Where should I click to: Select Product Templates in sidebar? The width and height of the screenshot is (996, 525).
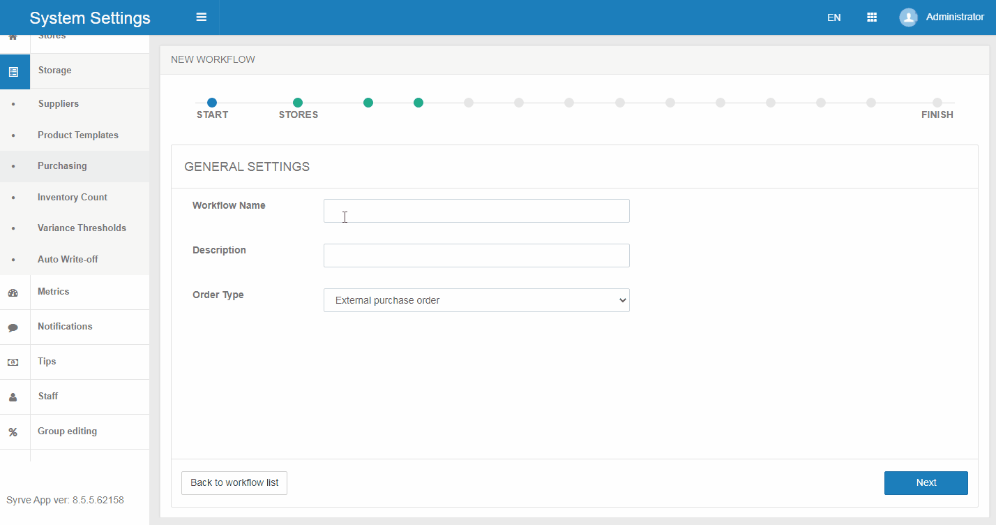tap(77, 135)
